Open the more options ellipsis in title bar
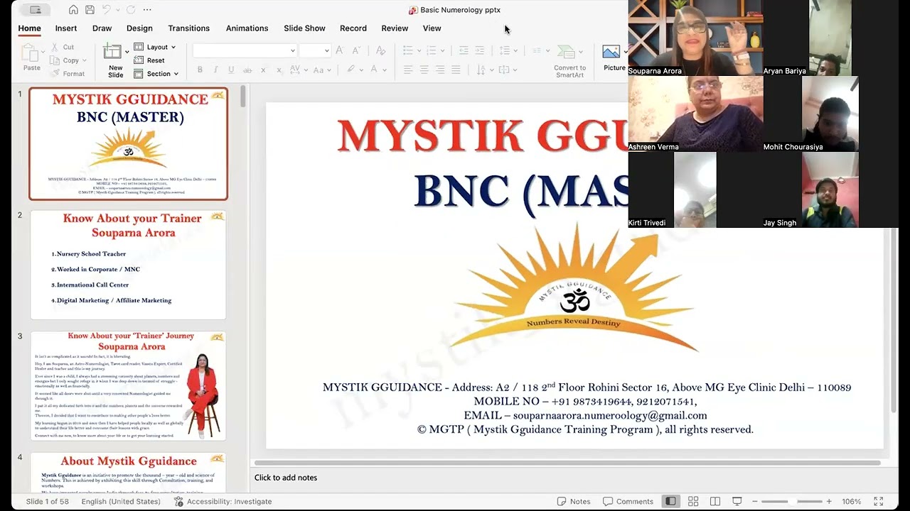910x511 pixels. [147, 10]
